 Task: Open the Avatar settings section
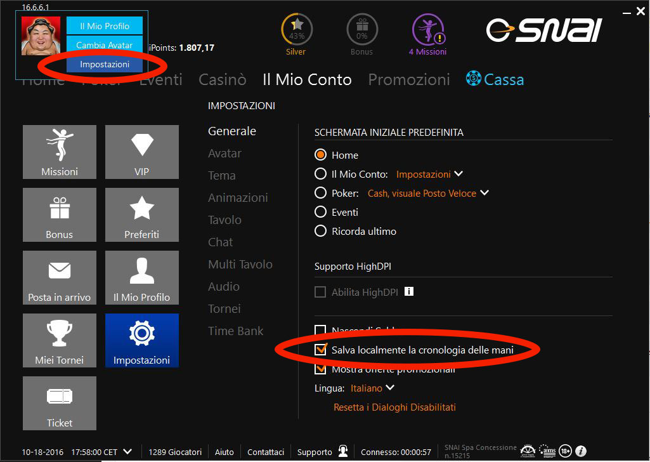pyautogui.click(x=224, y=153)
